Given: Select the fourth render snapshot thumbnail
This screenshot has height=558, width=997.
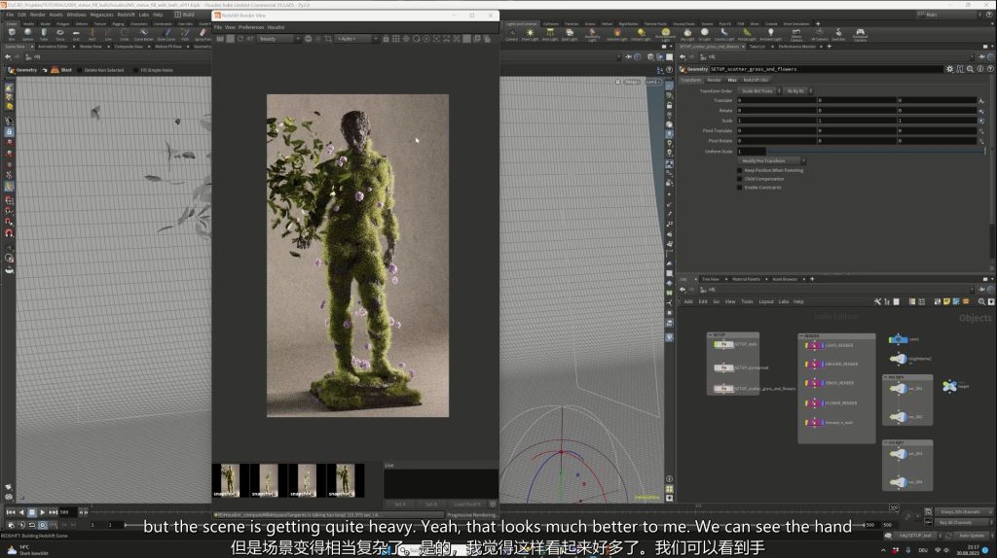Looking at the screenshot, I should [346, 480].
